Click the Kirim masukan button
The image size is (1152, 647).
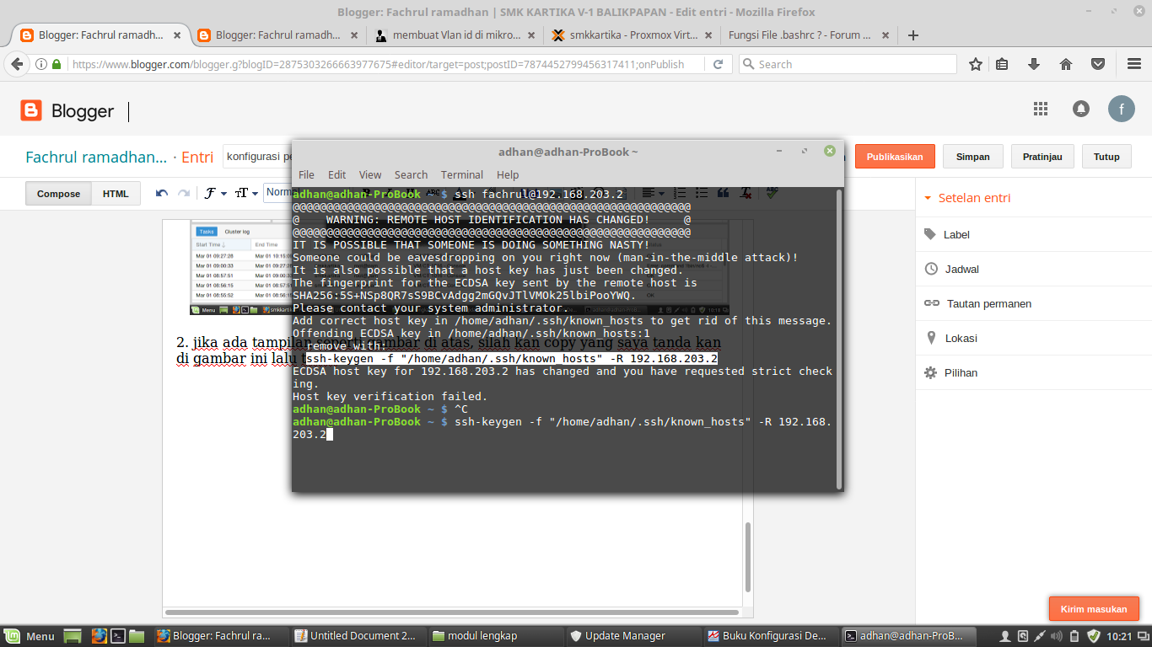tap(1094, 608)
